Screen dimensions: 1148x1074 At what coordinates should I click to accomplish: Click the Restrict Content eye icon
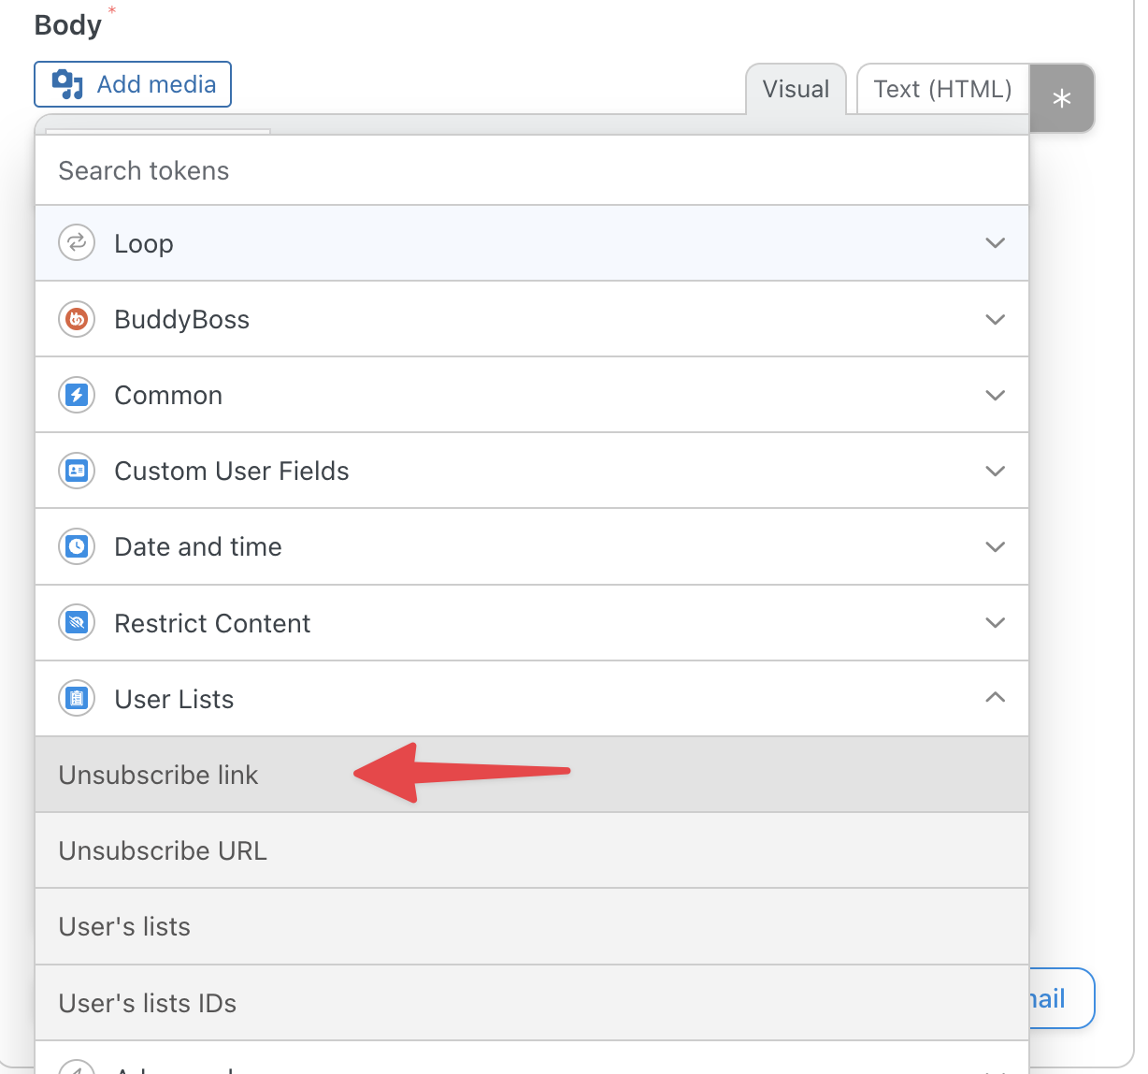coord(77,623)
